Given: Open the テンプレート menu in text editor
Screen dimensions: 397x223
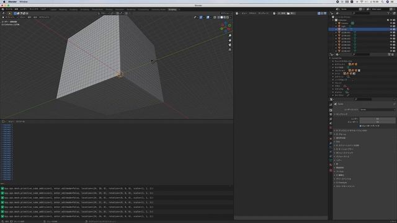Looking at the screenshot, I should coord(264,13).
